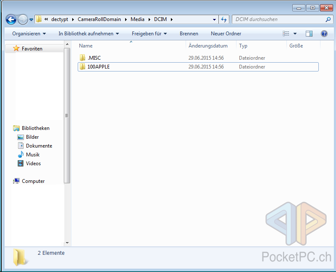Select Bibliotheken in the navigation pane
This screenshot has height=272, width=336.
pos(36,128)
